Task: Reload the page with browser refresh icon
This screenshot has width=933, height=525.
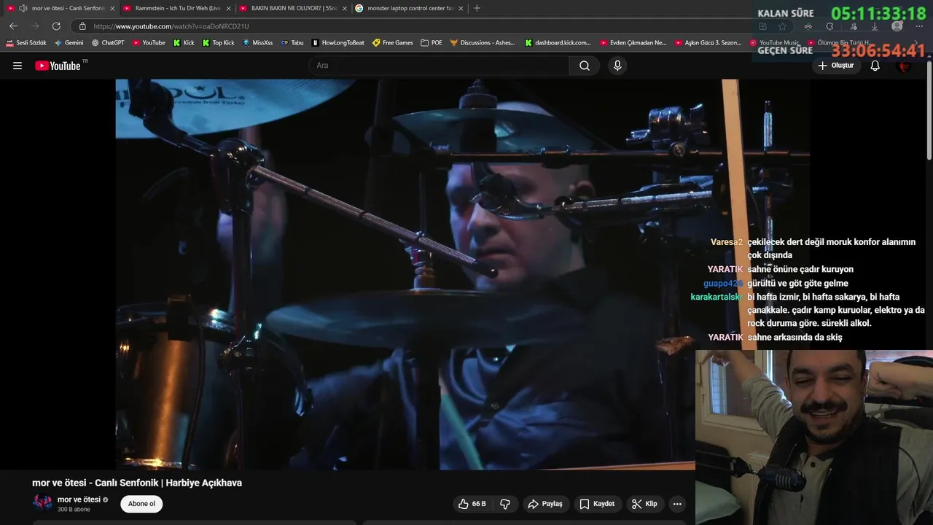Action: tap(56, 26)
